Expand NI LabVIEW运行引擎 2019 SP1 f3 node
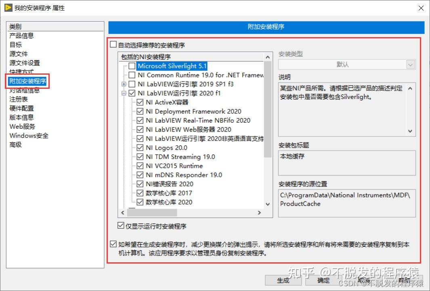Screen dimensions: 430x291 pos(124,84)
